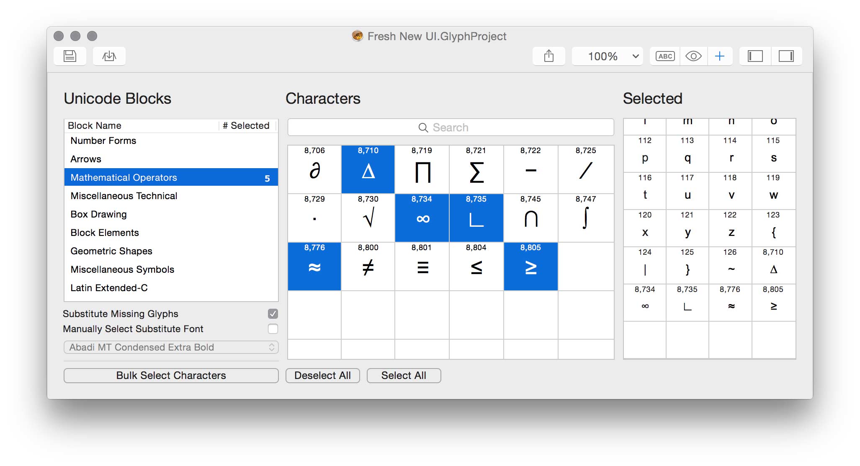Select the bullet operator character 8,729

pos(314,218)
